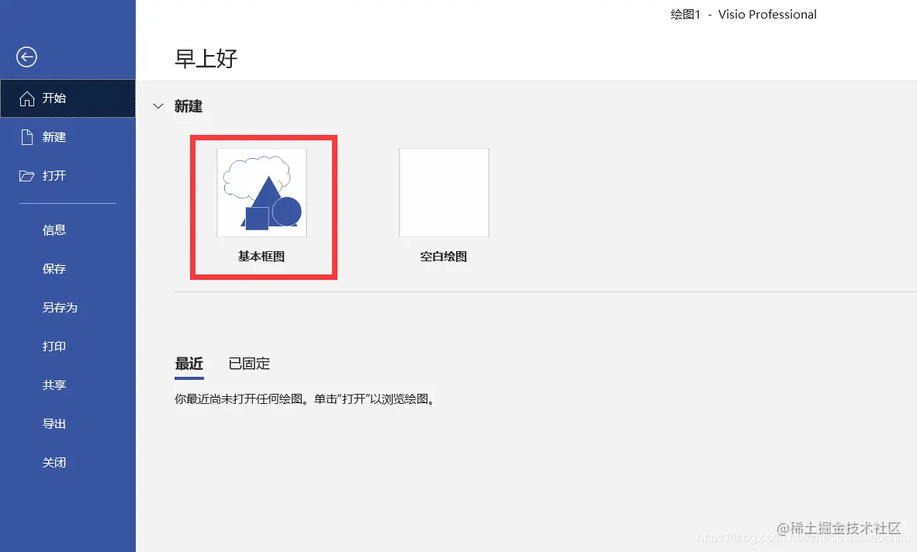The height and width of the screenshot is (552, 917).
Task: Click the new document icon beside 新建
Action: [x=27, y=137]
